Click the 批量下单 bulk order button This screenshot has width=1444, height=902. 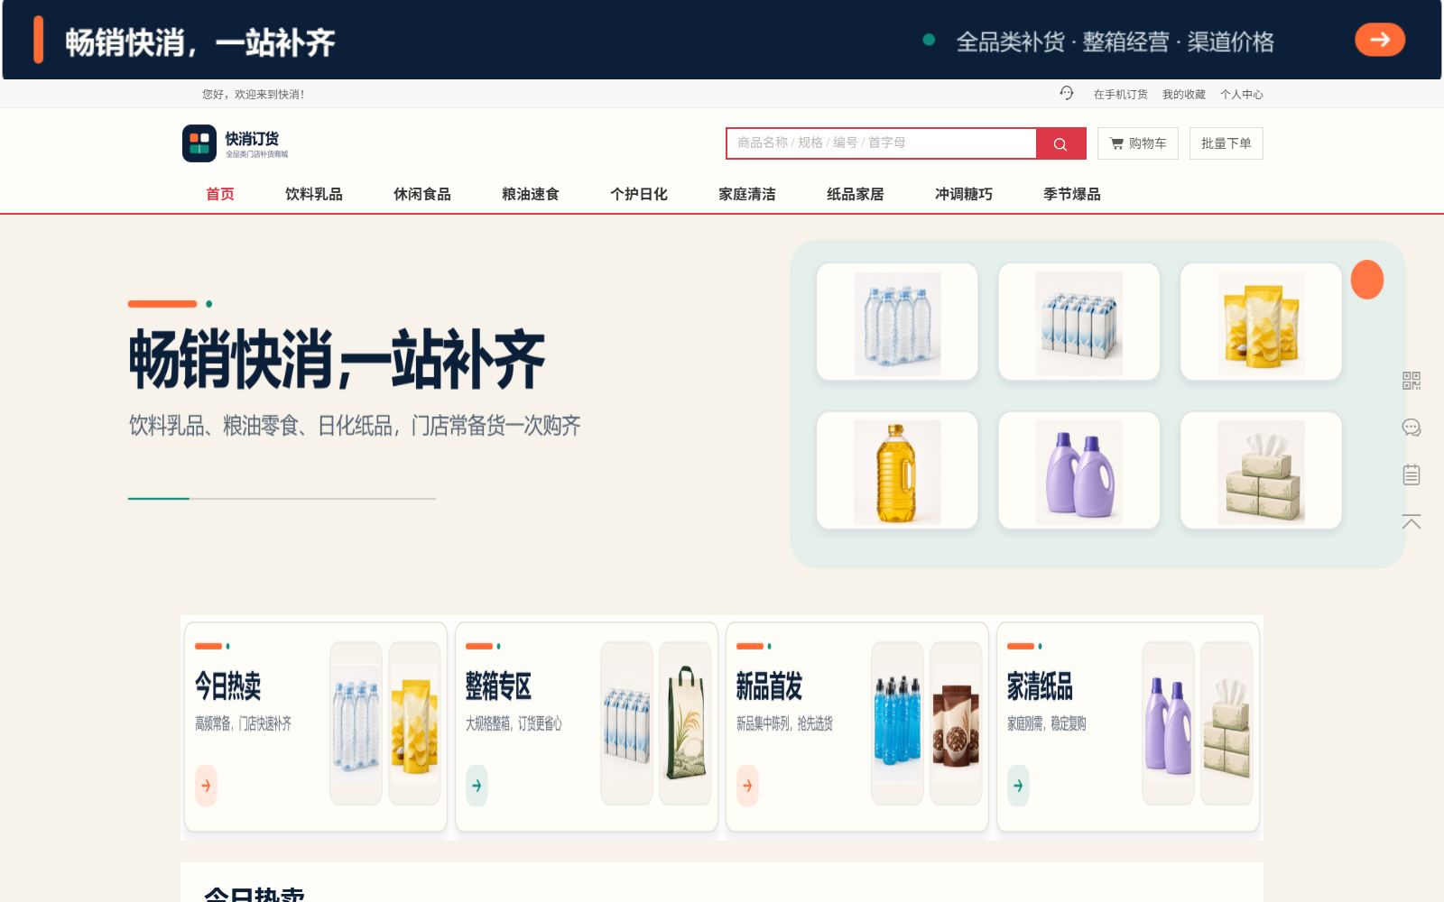tap(1226, 143)
